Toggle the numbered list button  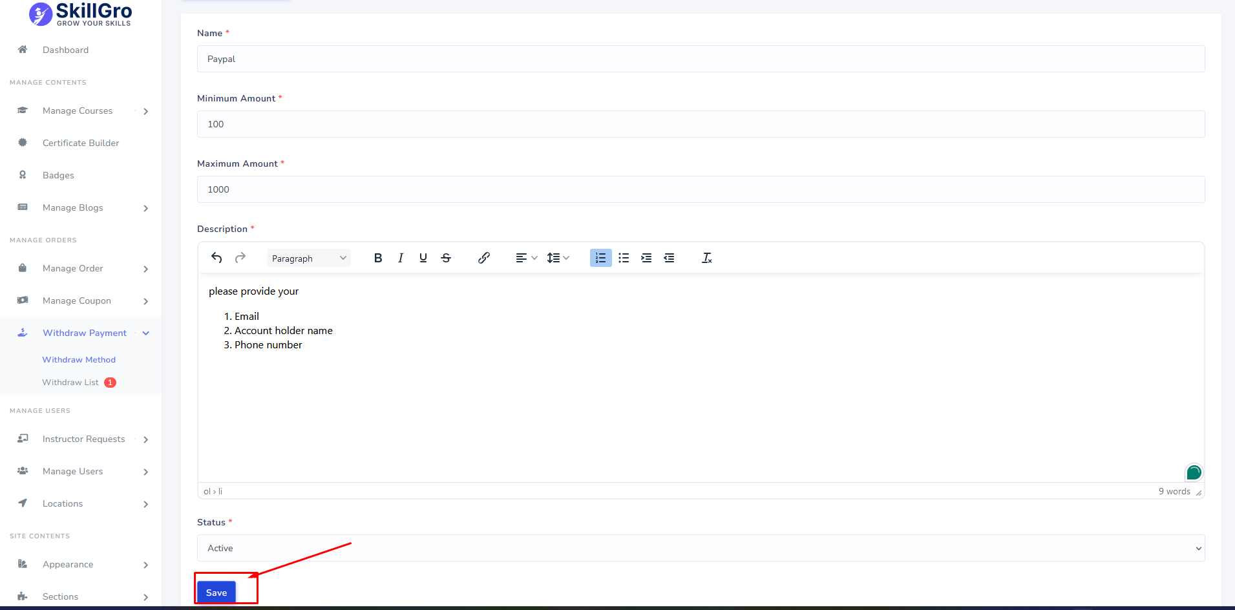[x=600, y=258]
